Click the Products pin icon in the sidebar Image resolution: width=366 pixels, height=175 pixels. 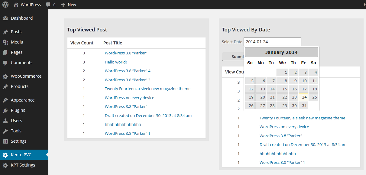pos(5,87)
